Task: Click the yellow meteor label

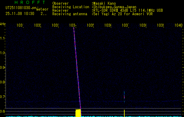Action: click(x=42, y=9)
